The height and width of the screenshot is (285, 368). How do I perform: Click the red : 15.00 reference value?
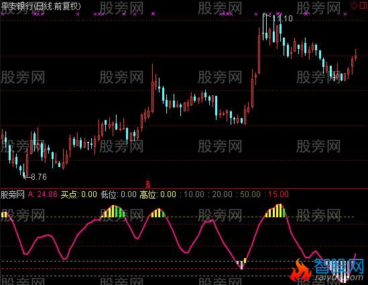pos(276,194)
